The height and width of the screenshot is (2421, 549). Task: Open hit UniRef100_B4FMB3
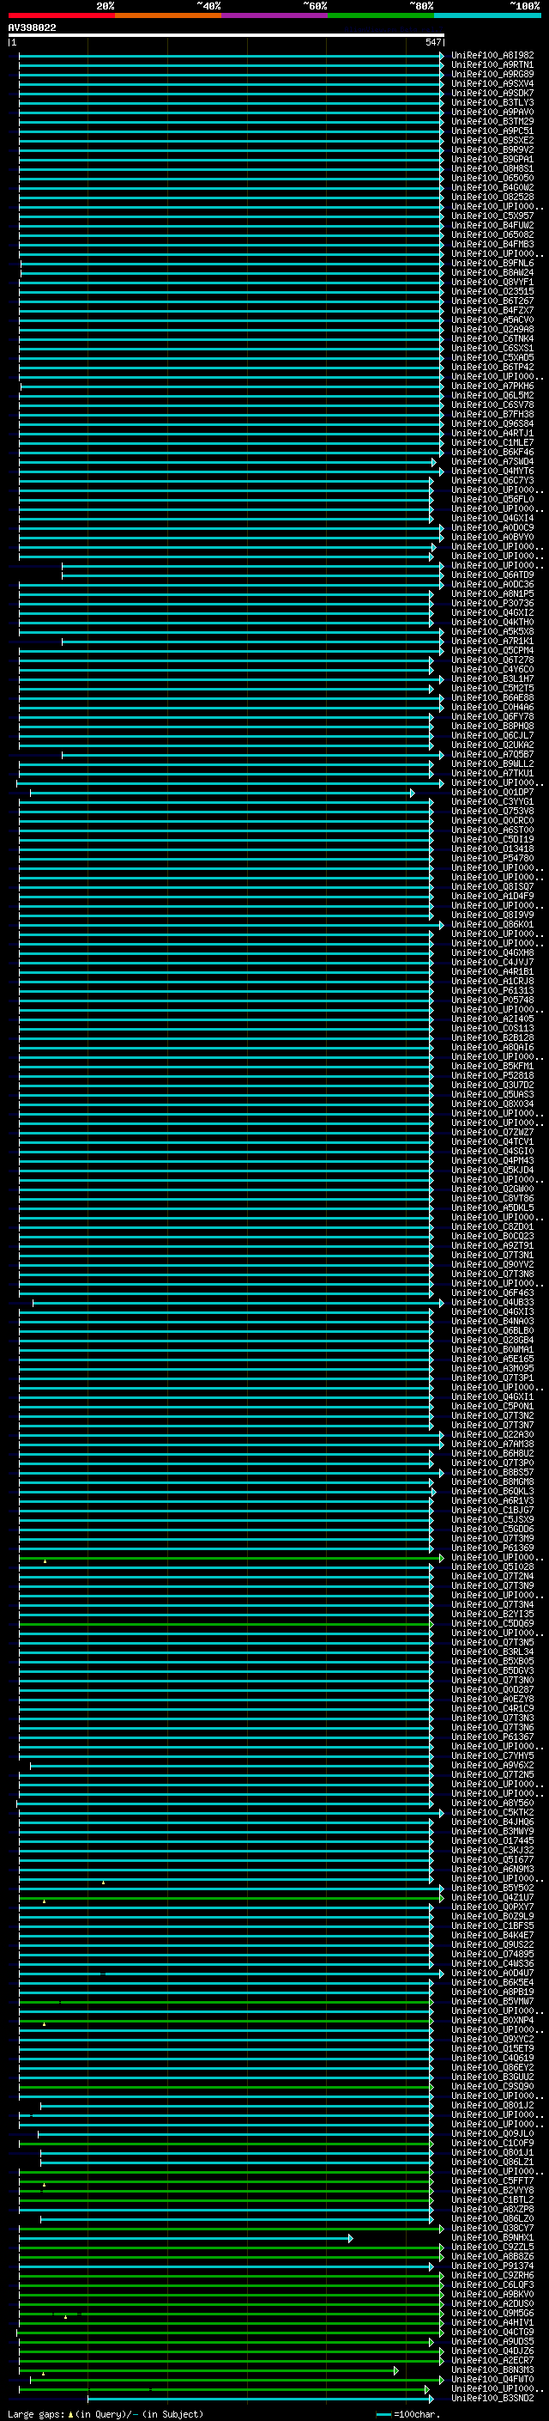tap(492, 245)
